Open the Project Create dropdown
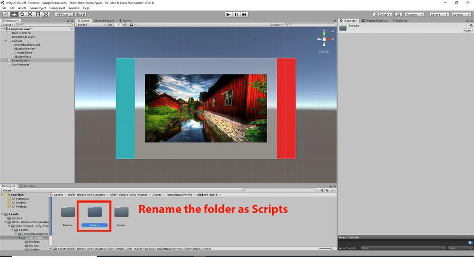 click(8, 191)
